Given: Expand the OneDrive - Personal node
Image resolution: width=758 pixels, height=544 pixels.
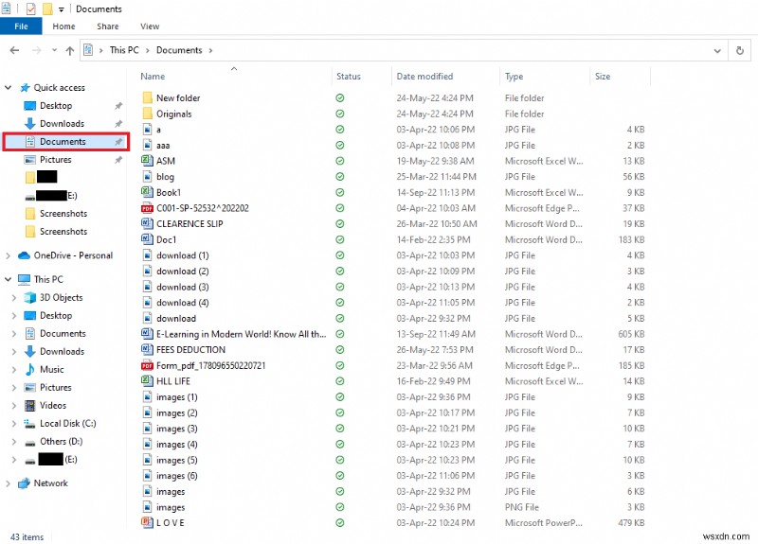Looking at the screenshot, I should point(9,255).
